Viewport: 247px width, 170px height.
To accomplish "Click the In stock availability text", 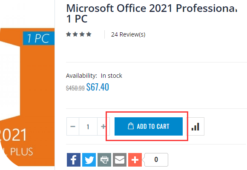I will tap(112, 76).
